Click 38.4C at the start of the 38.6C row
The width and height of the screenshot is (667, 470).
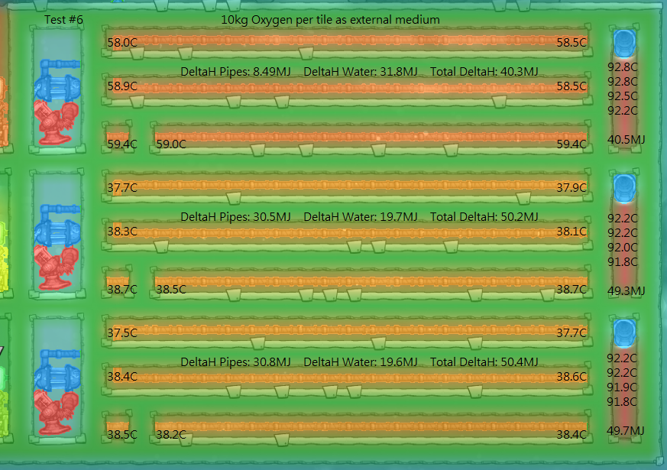(x=122, y=377)
